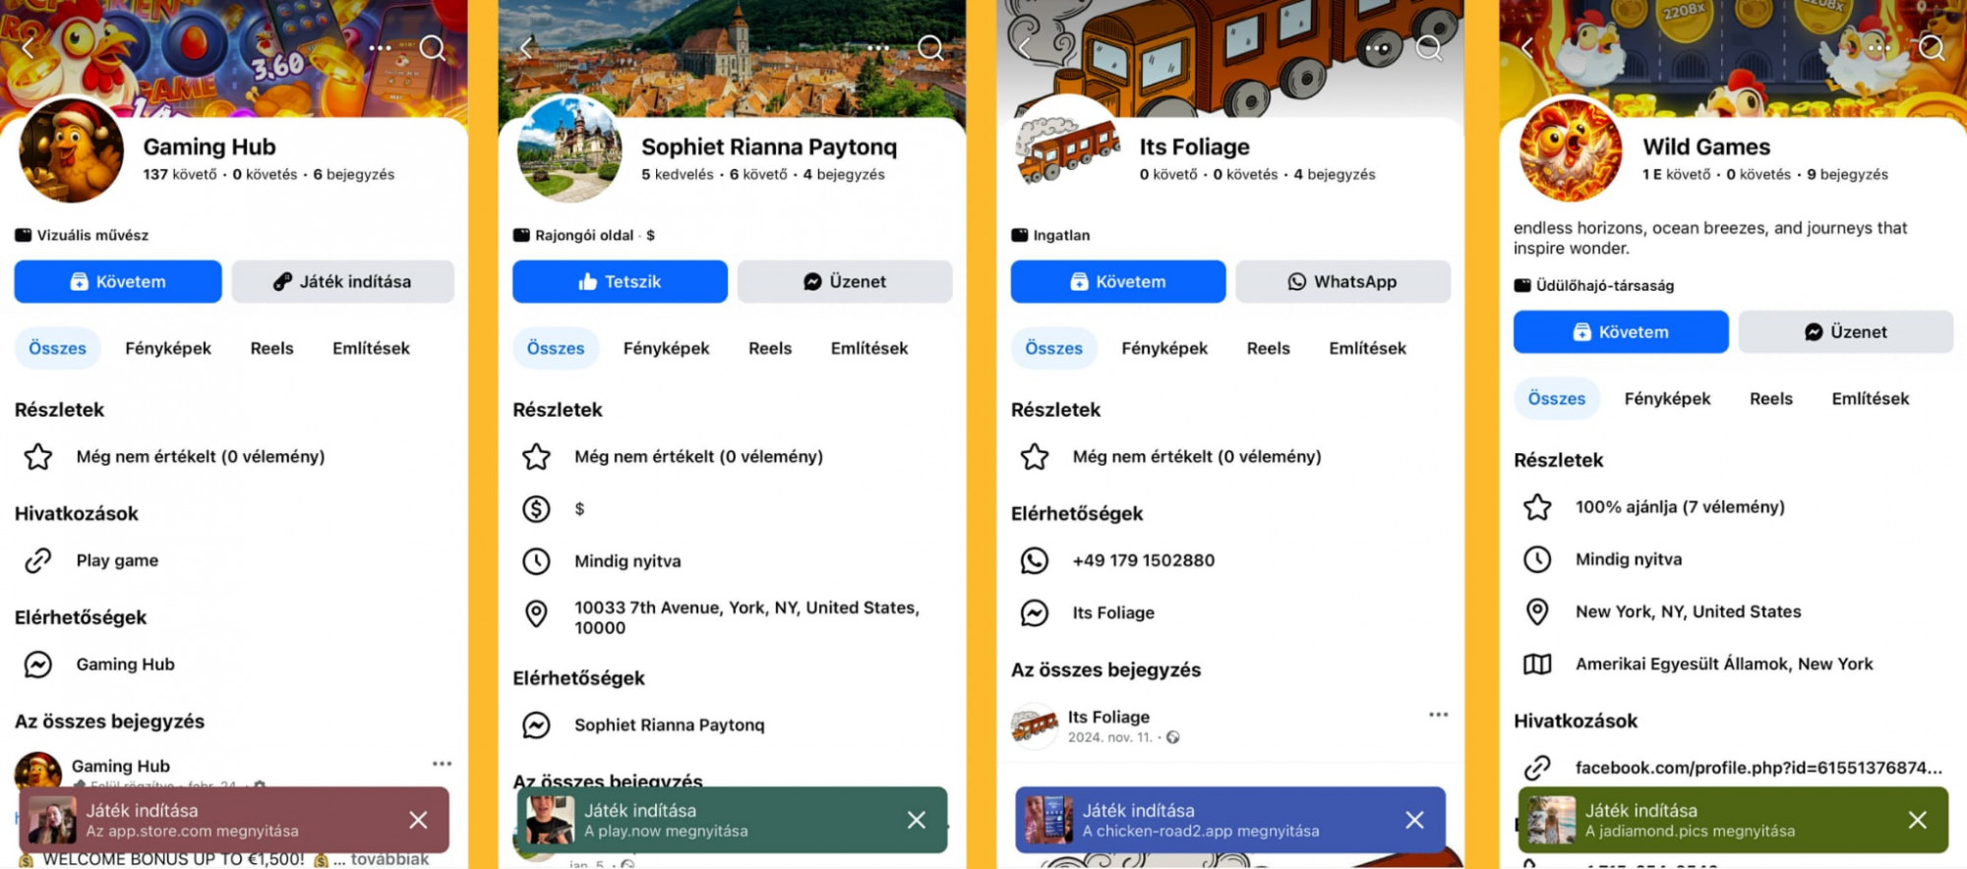Open Gaming Hub post menu dots
The width and height of the screenshot is (1967, 869).
[442, 764]
